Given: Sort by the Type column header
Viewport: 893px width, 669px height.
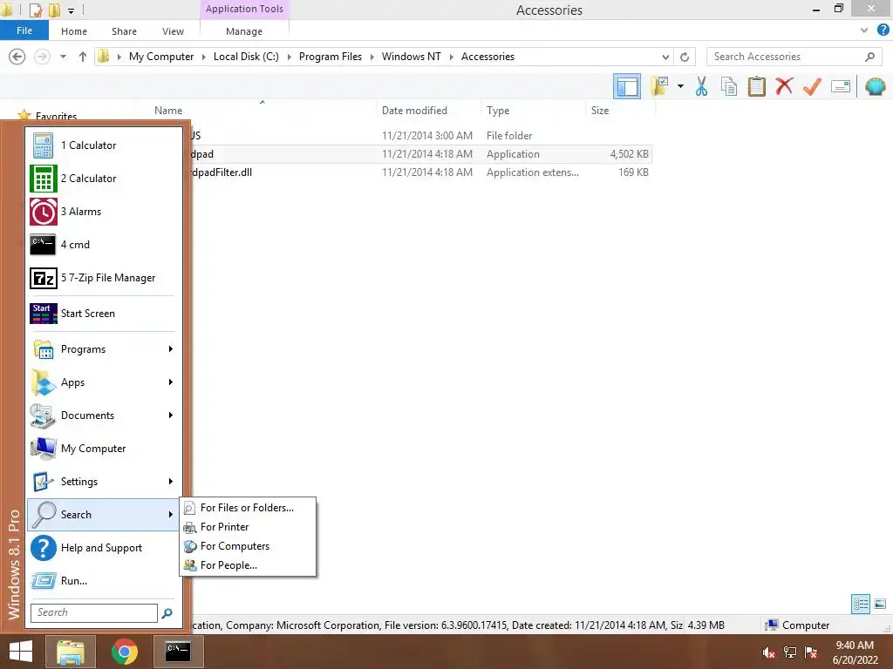Looking at the screenshot, I should pos(498,111).
